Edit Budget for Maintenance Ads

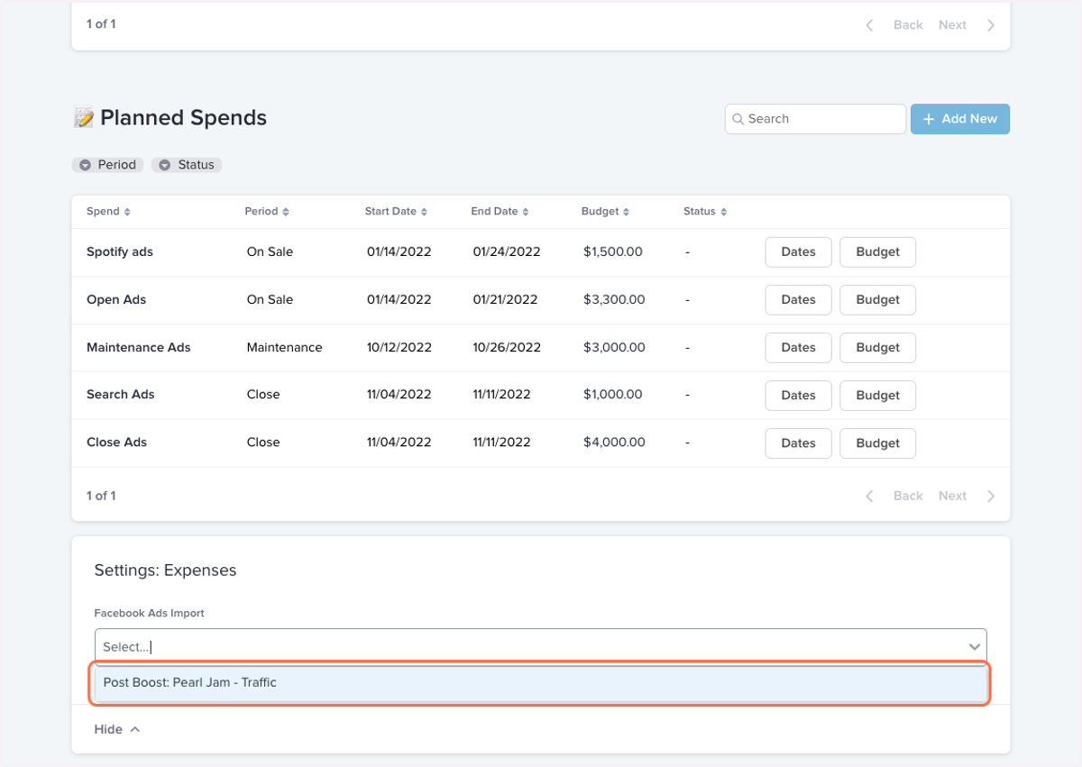[x=877, y=348]
